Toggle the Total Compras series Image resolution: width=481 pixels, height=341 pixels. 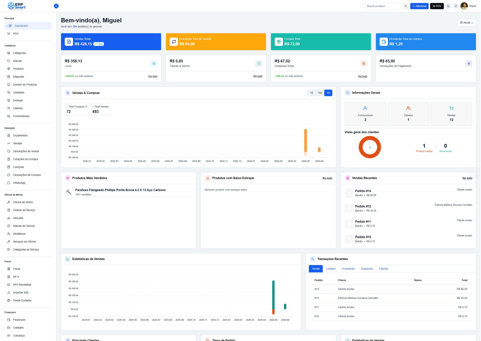[x=77, y=109]
